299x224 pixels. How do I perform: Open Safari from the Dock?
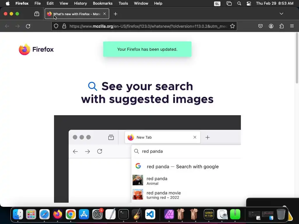[44, 214]
